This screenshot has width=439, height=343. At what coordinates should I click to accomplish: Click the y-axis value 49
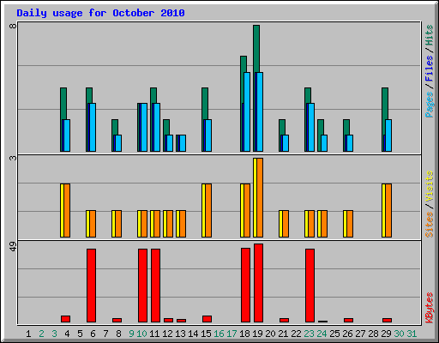tap(13, 246)
